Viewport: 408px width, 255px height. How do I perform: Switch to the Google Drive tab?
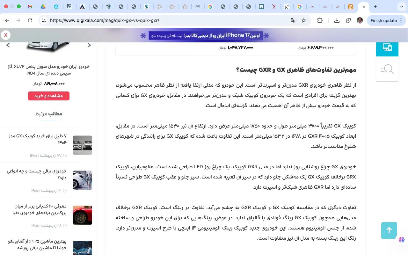point(43,6)
